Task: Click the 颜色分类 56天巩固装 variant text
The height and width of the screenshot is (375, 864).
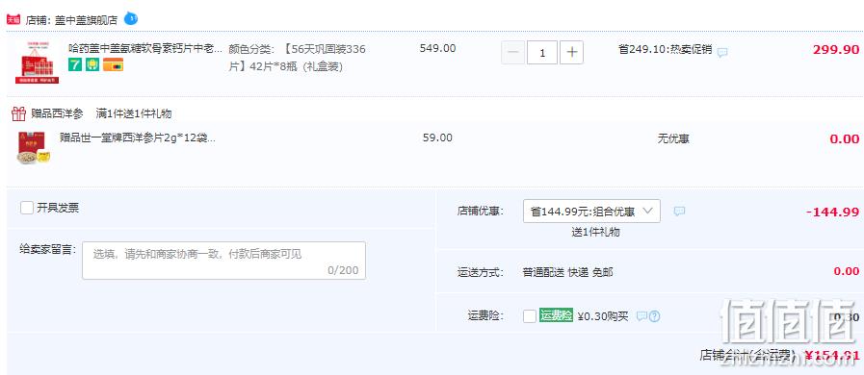Action: click(298, 58)
